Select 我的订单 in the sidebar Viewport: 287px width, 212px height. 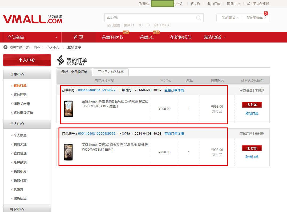coord(20,86)
